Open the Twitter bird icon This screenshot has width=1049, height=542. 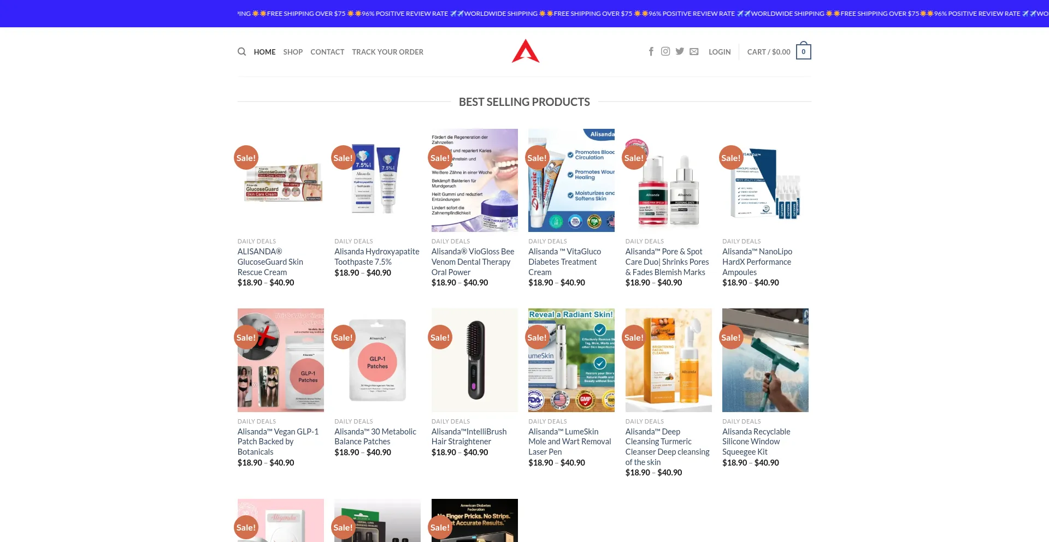pyautogui.click(x=679, y=51)
